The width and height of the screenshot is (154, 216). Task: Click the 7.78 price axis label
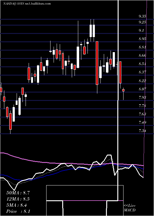tap(142, 106)
